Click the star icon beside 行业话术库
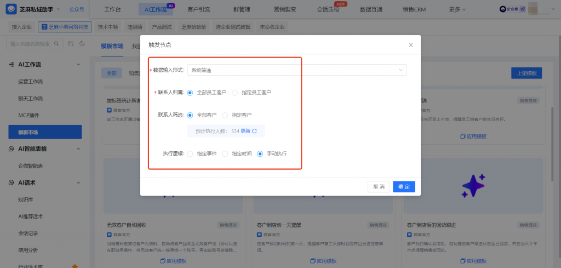This screenshot has width=561, height=268. [x=75, y=266]
